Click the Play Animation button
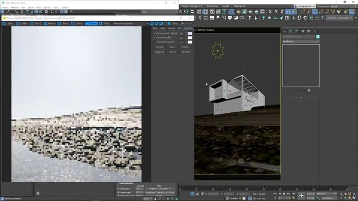This screenshot has height=201, width=358. tap(284, 194)
